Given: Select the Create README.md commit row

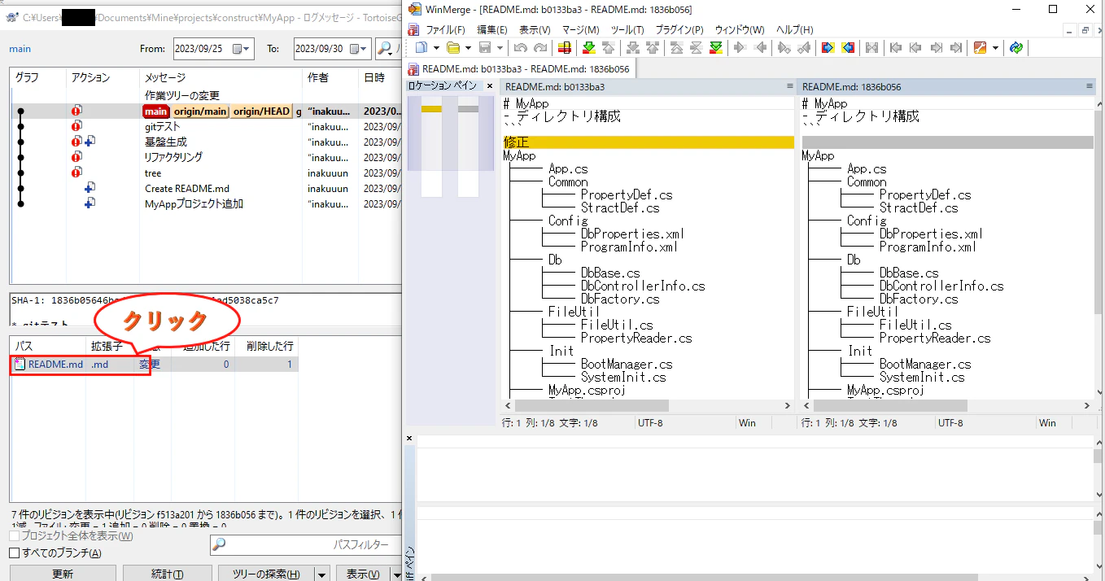Looking at the screenshot, I should (206, 188).
